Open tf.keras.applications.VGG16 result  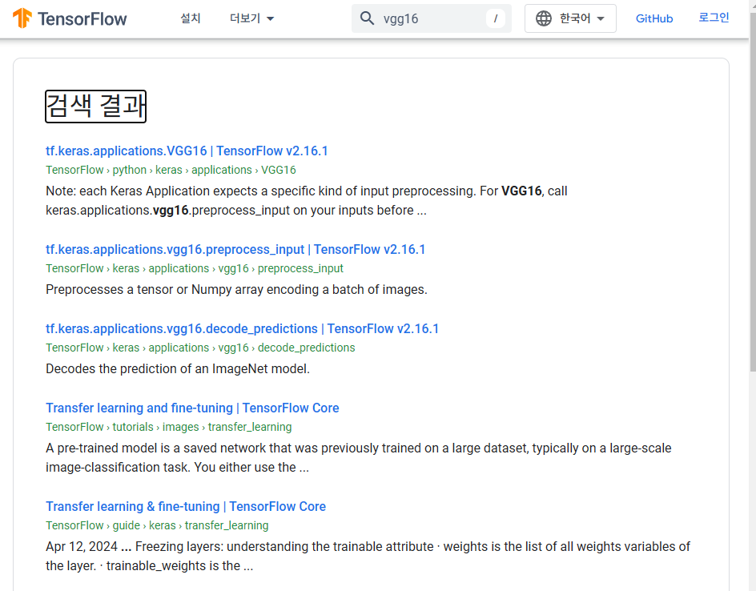[x=187, y=151]
